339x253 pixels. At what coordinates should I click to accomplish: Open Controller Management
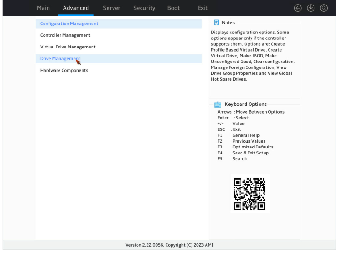click(x=119, y=35)
